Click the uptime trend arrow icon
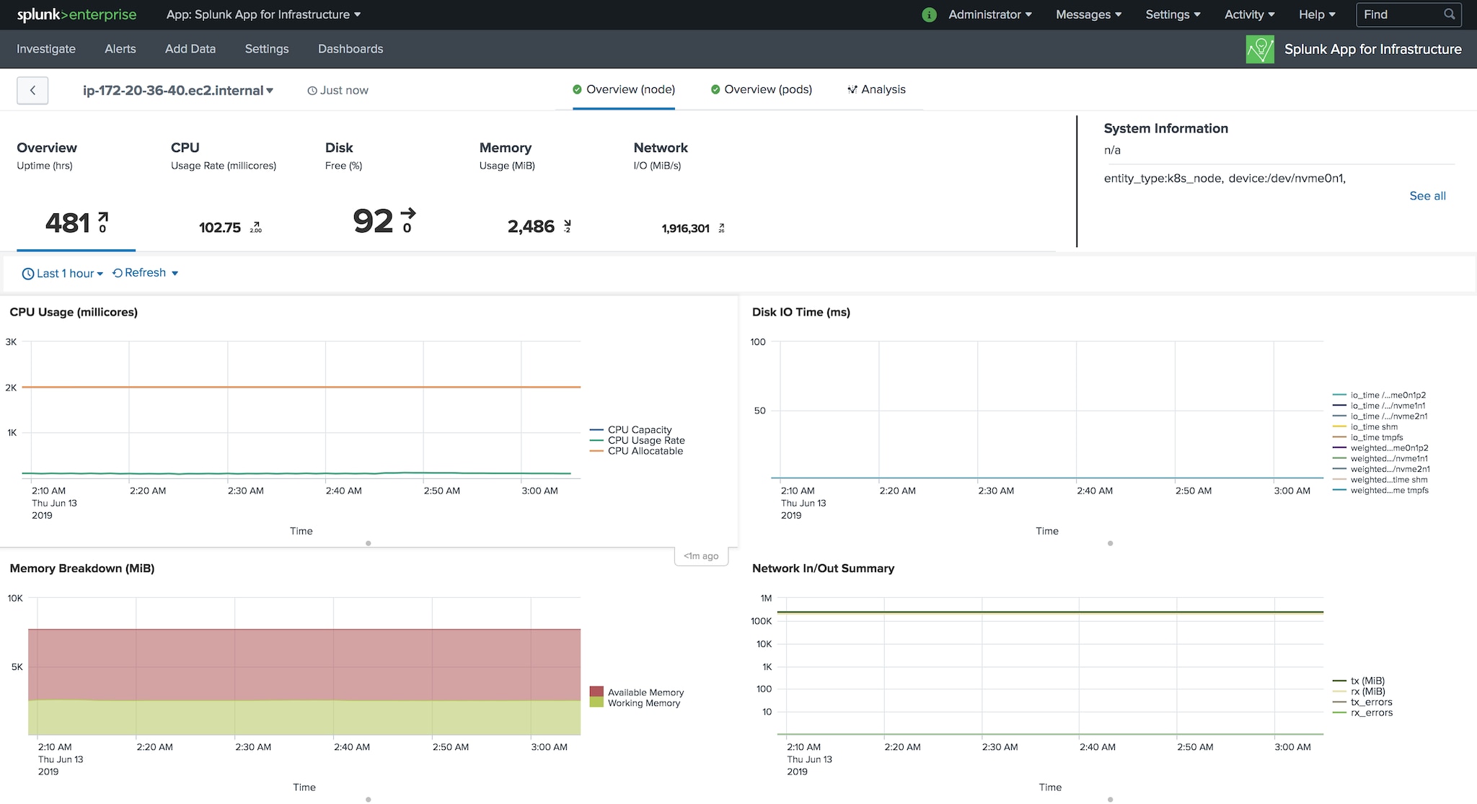Image resolution: width=1477 pixels, height=804 pixels. pyautogui.click(x=103, y=217)
